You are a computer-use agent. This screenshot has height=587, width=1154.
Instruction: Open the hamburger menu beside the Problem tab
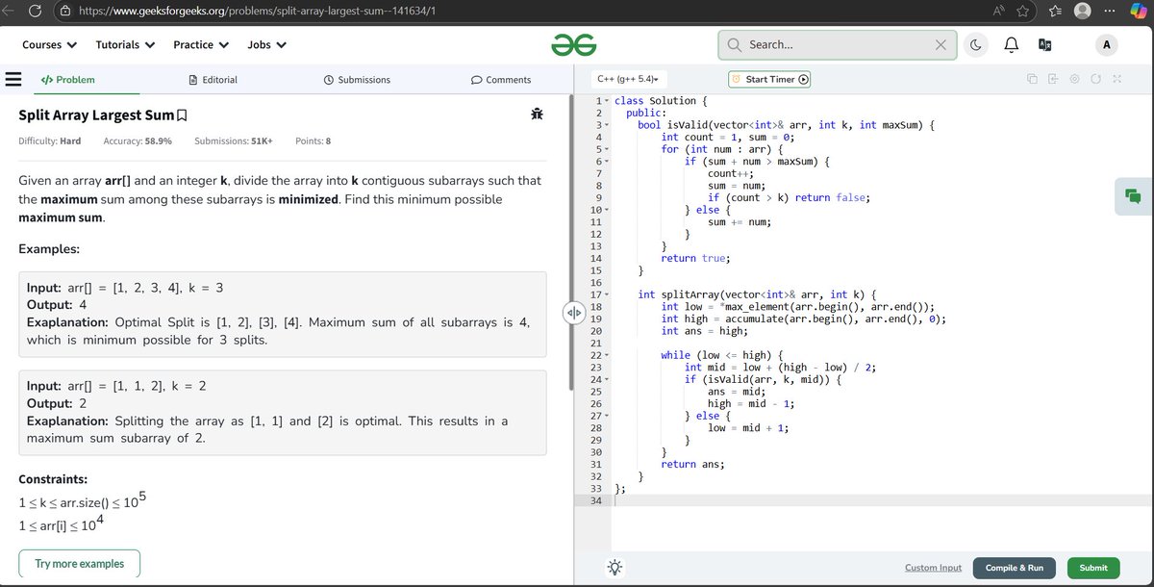tap(13, 79)
